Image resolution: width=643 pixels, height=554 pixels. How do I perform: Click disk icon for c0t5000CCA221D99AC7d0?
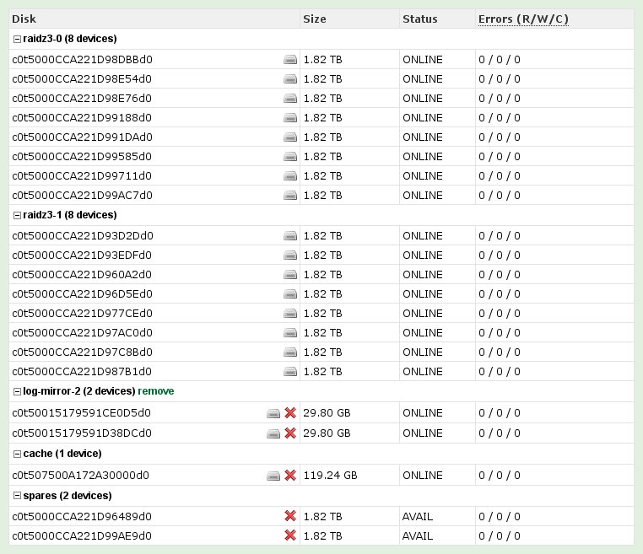pos(290,195)
